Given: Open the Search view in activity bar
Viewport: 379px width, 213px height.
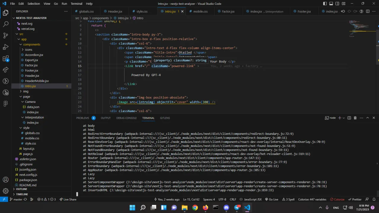Looking at the screenshot, I should (6, 24).
